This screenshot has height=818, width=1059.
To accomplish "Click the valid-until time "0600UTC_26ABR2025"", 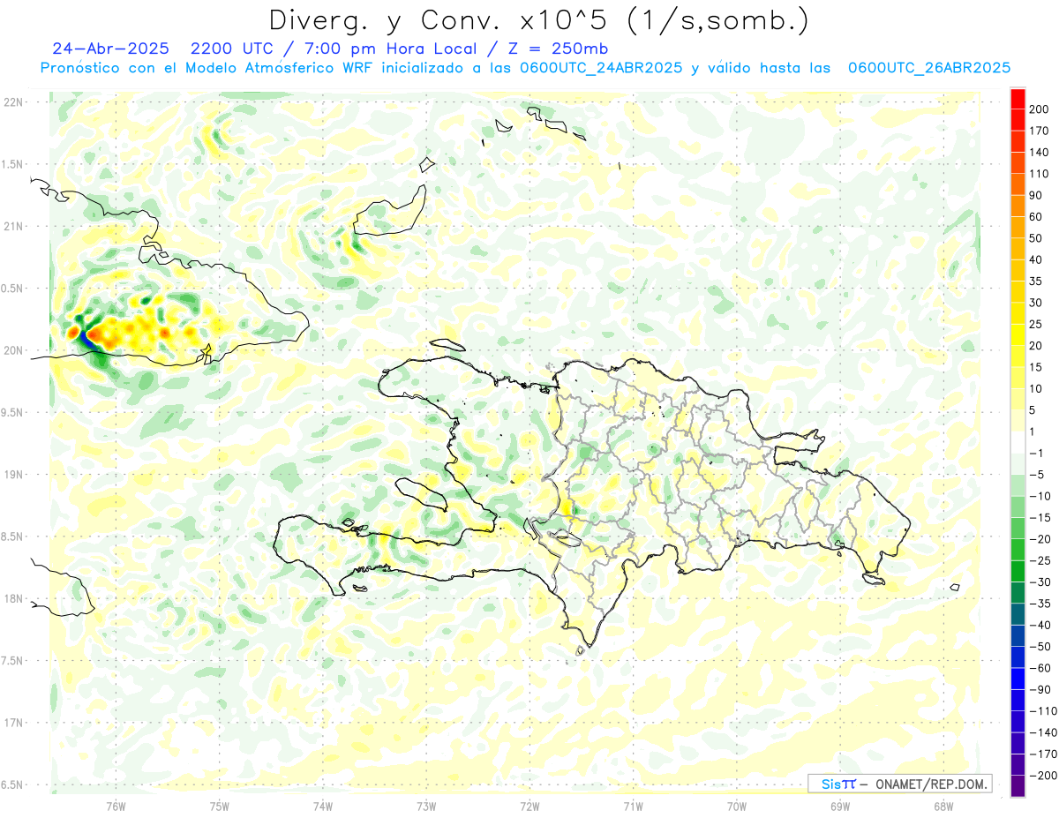I will (928, 68).
